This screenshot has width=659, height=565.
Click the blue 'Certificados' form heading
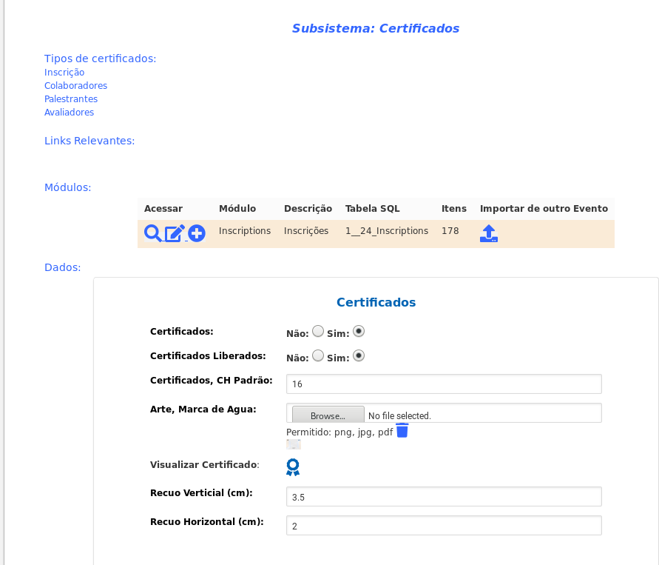point(376,302)
